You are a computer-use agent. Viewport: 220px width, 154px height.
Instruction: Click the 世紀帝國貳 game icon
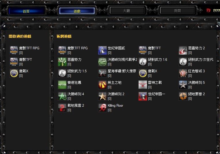[x=102, y=50]
